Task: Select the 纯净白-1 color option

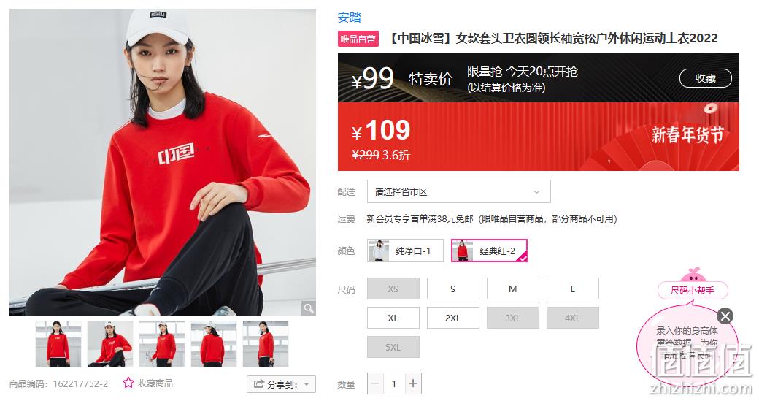Action: [405, 251]
